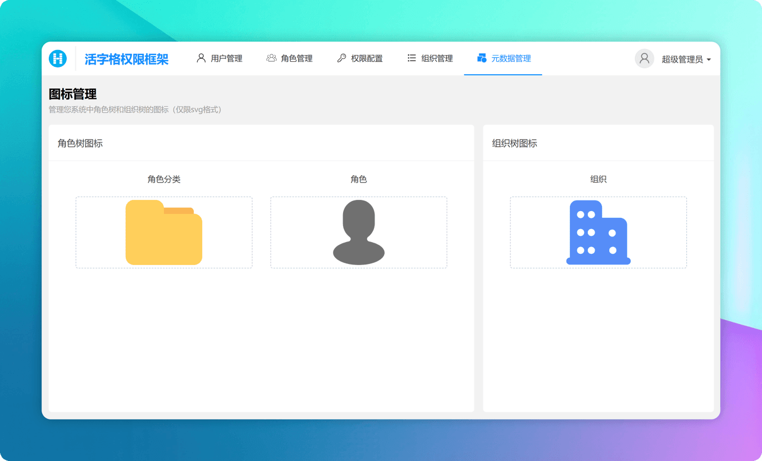This screenshot has width=762, height=461.
Task: Click the 权限配置 key icon
Action: coord(341,58)
